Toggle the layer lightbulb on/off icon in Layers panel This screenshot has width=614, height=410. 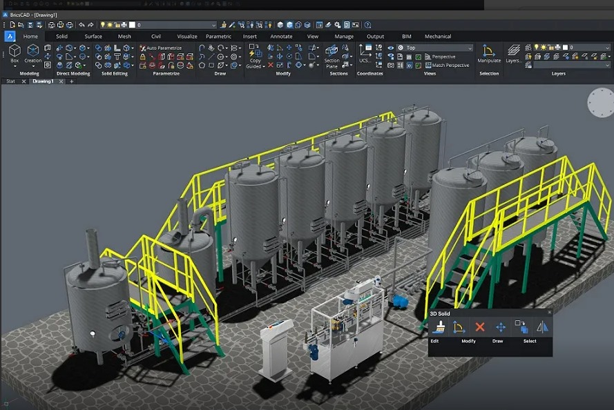(x=537, y=48)
